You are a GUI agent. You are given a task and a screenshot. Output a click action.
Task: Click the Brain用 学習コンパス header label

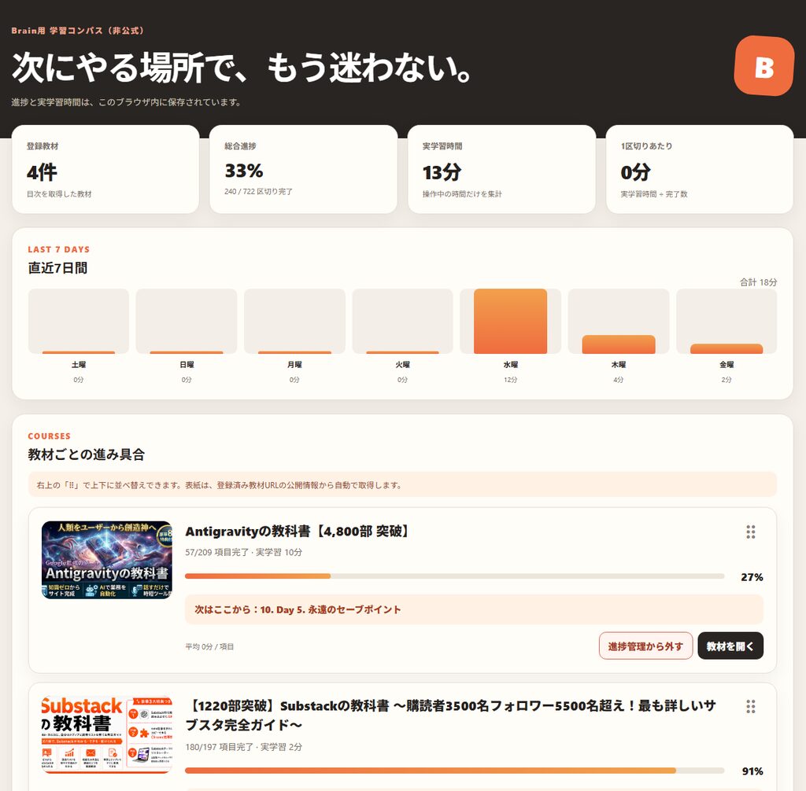77,31
